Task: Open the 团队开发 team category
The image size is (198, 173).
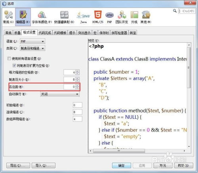Action: point(122,17)
